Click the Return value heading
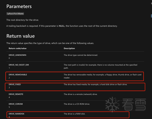The image size is (152, 119). pos(21,36)
